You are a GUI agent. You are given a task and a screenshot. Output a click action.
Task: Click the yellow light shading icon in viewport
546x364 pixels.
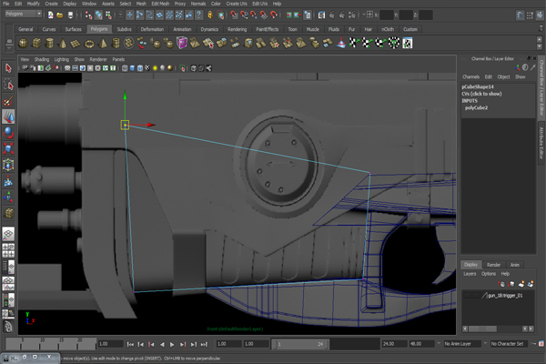pos(156,68)
